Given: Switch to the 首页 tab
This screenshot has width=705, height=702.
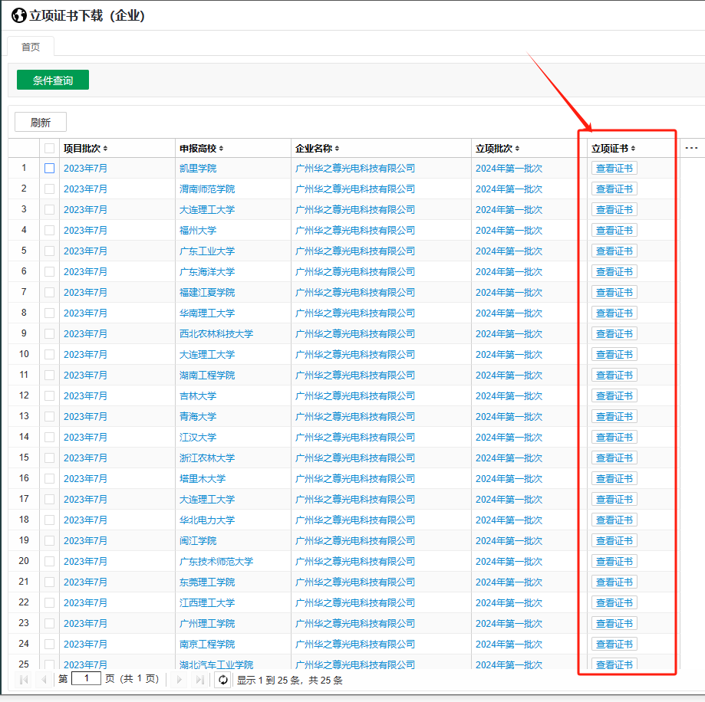Looking at the screenshot, I should (x=31, y=47).
